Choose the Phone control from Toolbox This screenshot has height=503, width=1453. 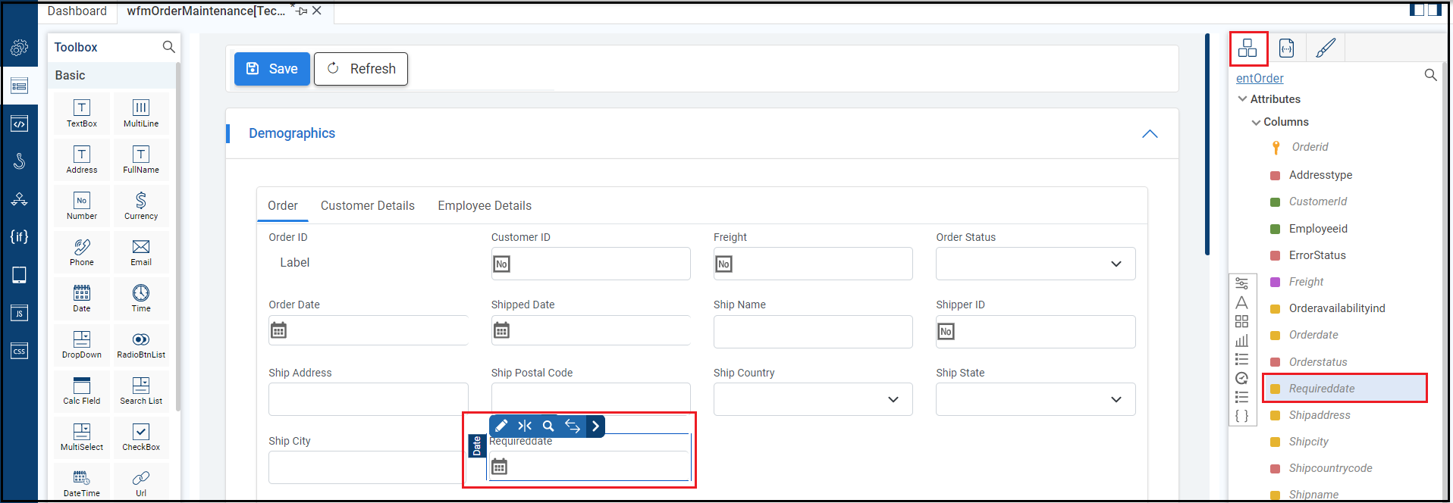click(x=81, y=251)
